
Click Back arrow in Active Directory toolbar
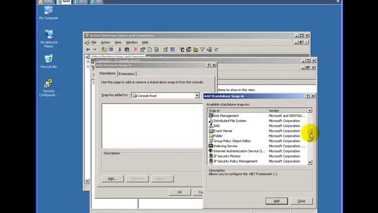point(88,50)
